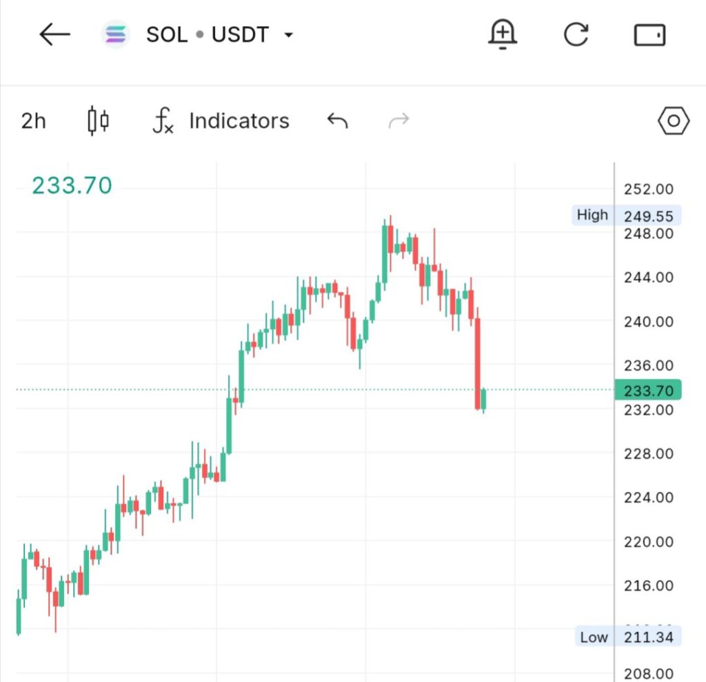Click the Solana coin logo
Screen dimensions: 706x682
(115, 34)
